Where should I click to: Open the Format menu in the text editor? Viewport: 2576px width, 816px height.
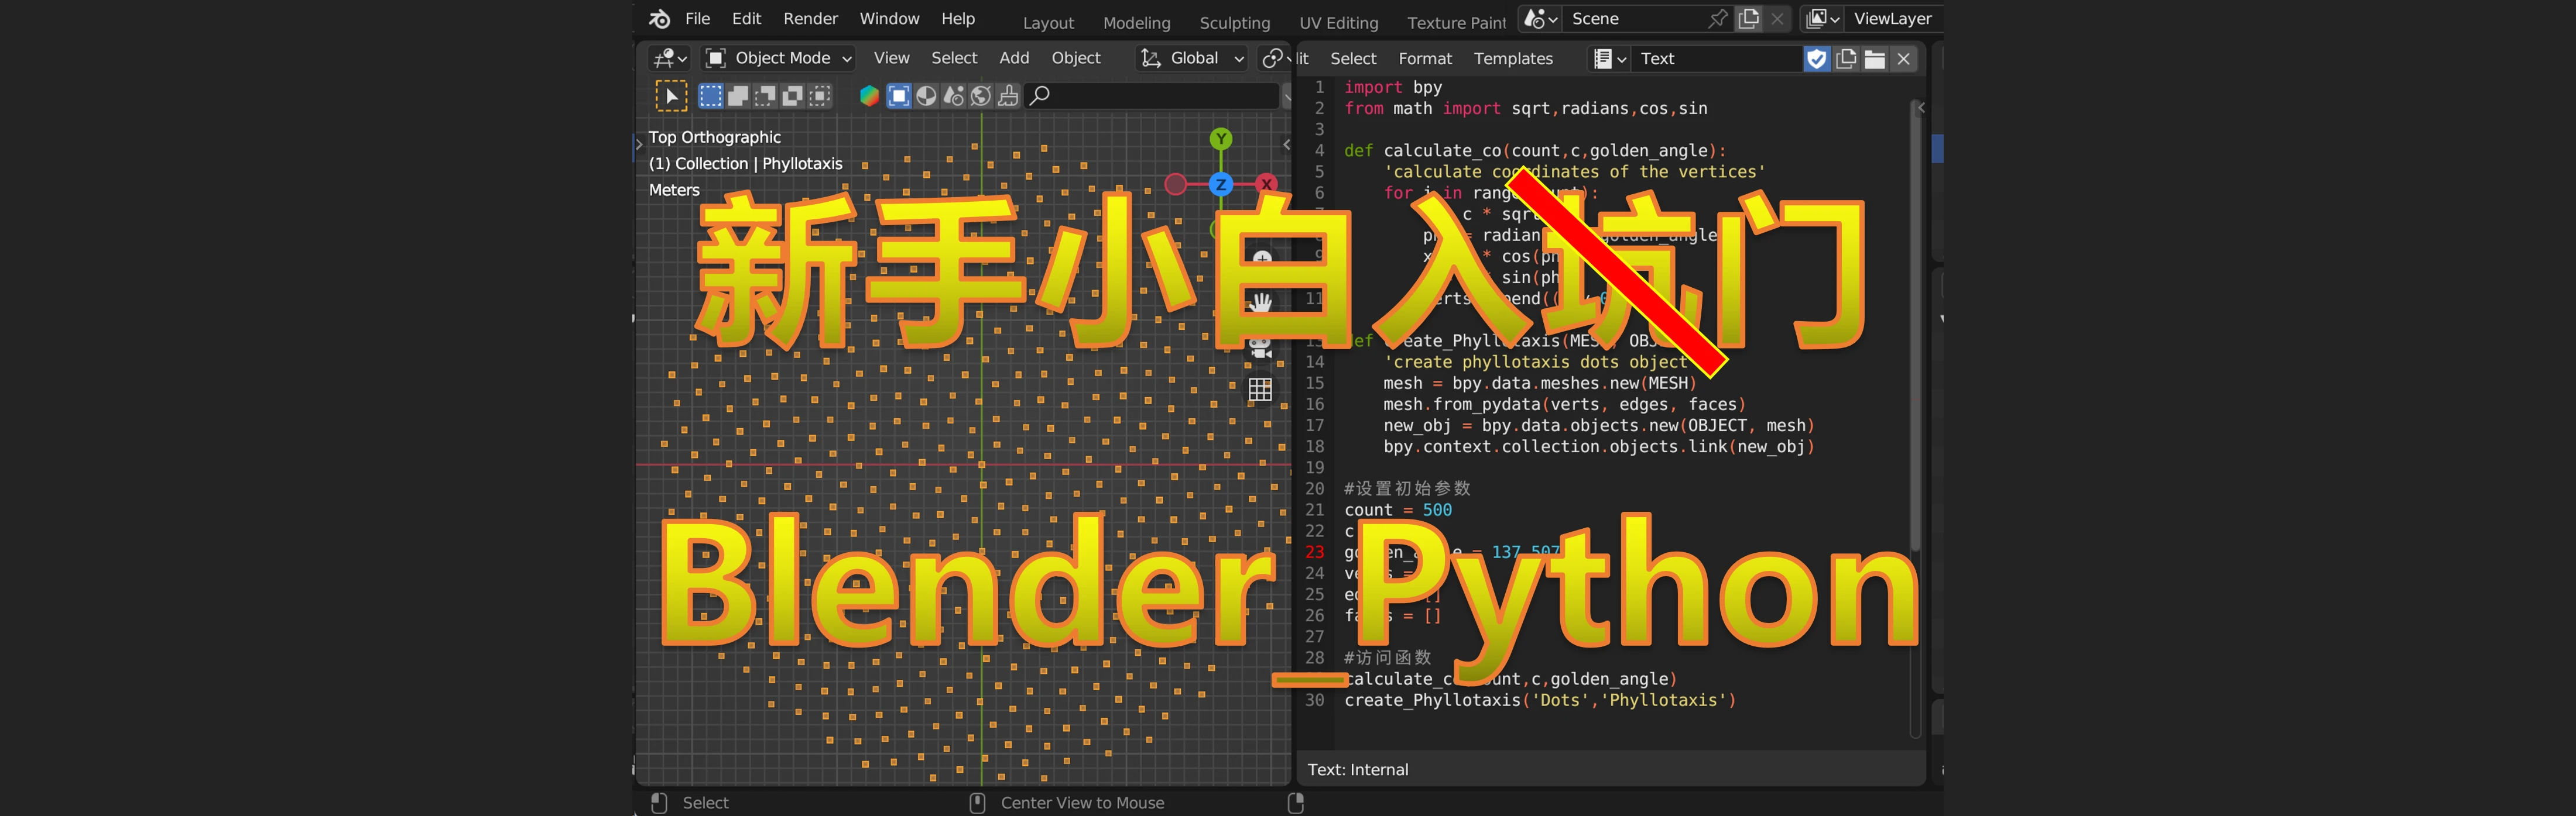(x=1425, y=58)
